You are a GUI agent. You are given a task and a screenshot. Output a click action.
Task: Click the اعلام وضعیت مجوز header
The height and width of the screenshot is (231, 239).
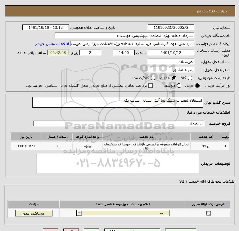[x=123, y=204]
